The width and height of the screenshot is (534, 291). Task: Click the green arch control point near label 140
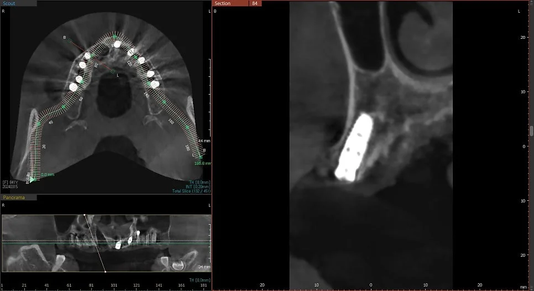click(149, 83)
